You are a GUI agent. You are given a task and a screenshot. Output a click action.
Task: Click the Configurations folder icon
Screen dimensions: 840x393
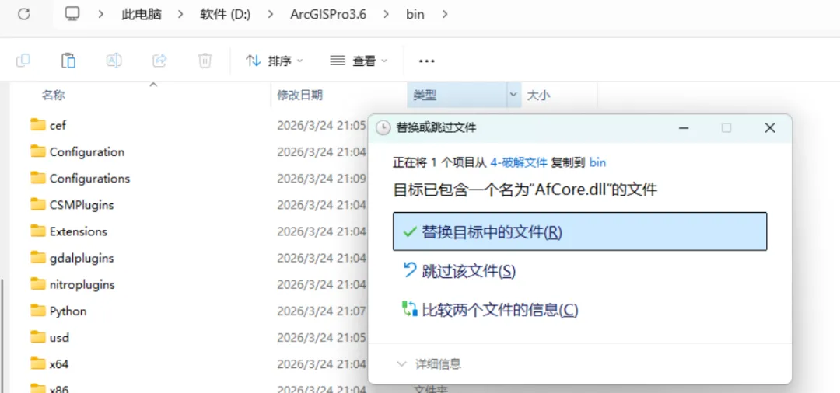(x=38, y=178)
